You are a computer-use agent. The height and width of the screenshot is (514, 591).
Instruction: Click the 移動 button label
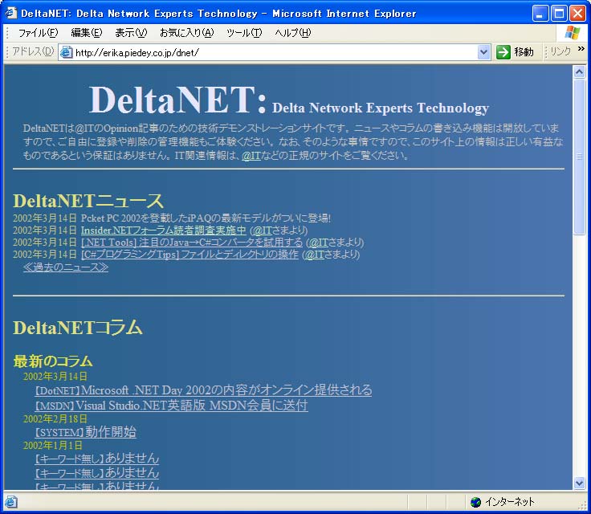tap(524, 52)
